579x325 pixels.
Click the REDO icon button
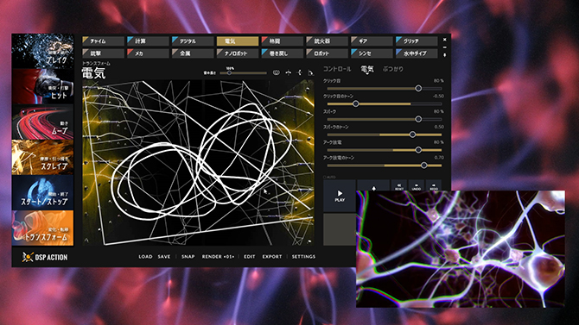coord(434,185)
